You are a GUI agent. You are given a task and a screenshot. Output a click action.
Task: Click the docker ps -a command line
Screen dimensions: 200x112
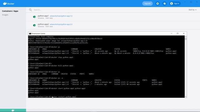click(x=46, y=78)
